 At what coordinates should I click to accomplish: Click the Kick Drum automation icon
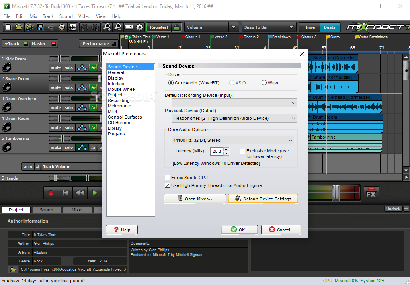(x=82, y=68)
